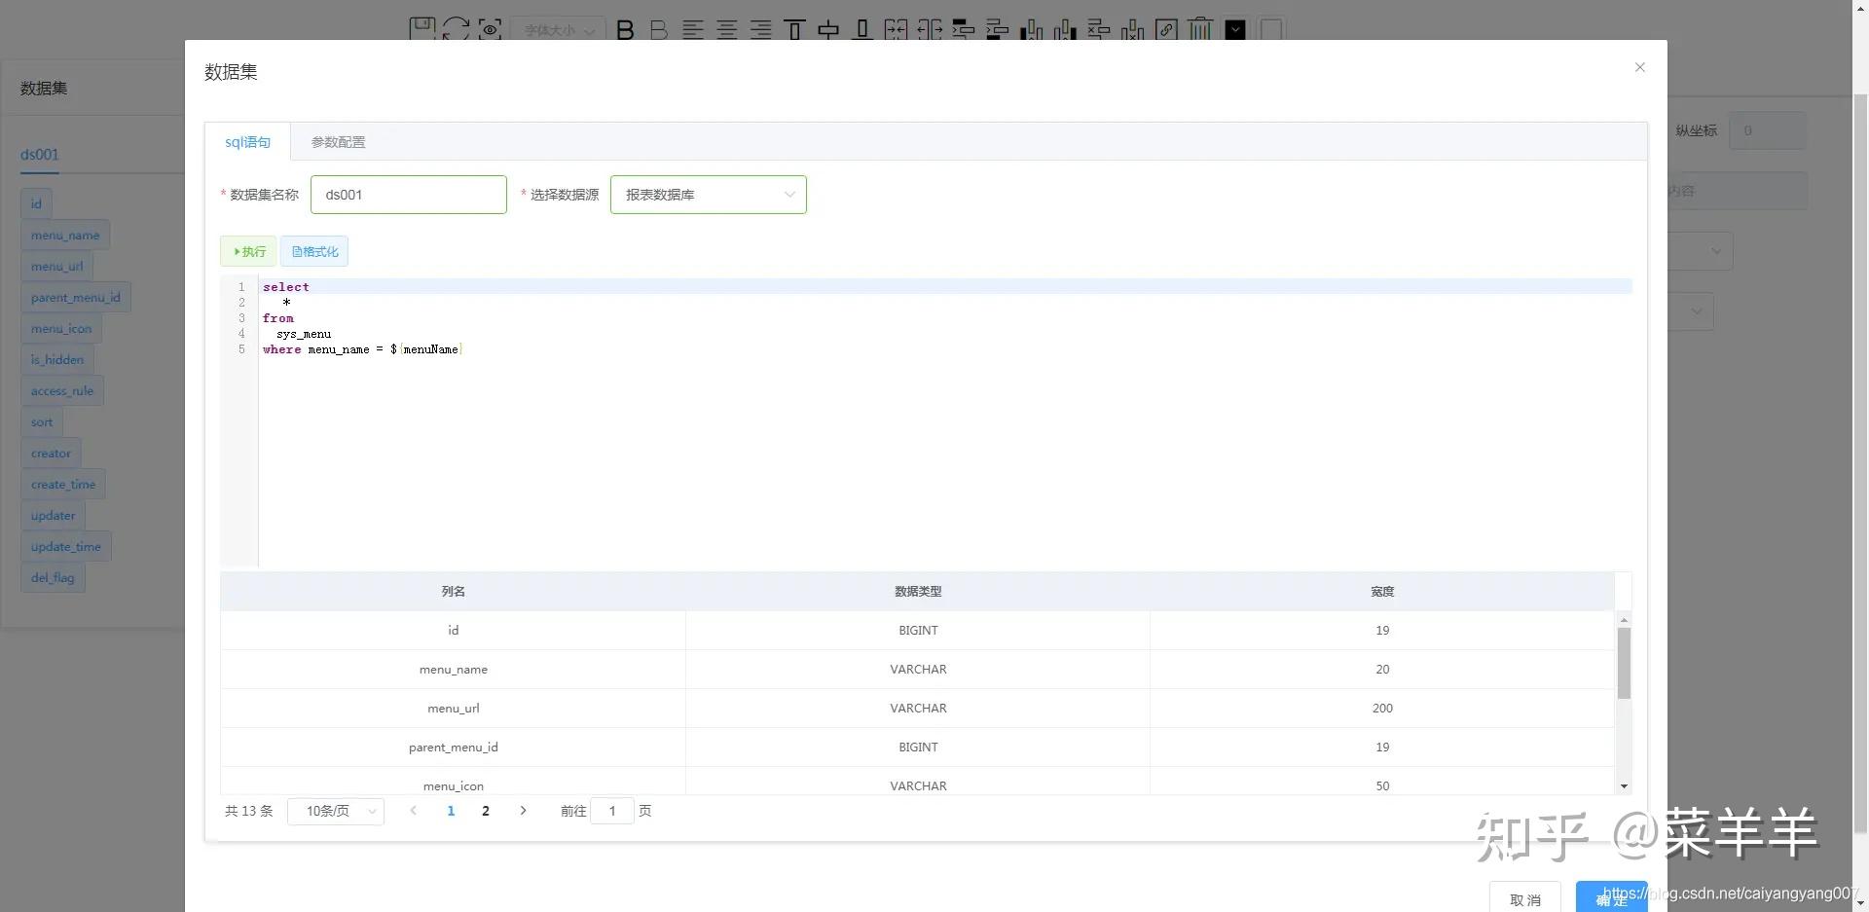
Task: Click the 200 width cell
Action: tap(1382, 709)
